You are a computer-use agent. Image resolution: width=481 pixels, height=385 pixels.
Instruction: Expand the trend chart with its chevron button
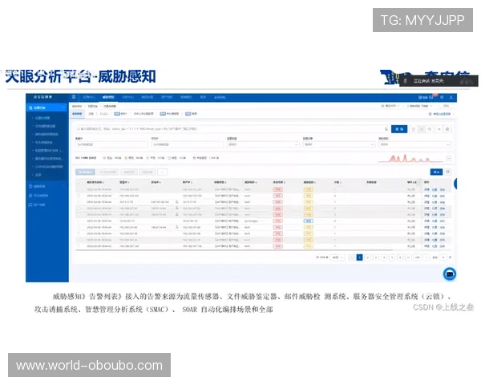(448, 159)
